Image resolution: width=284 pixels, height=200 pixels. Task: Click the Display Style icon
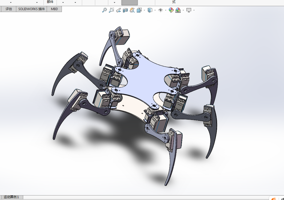pyautogui.click(x=150, y=10)
